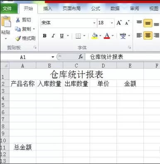This screenshot has width=160, height=164.
Task: Switch to 数据 data tab
Action: (115, 9)
